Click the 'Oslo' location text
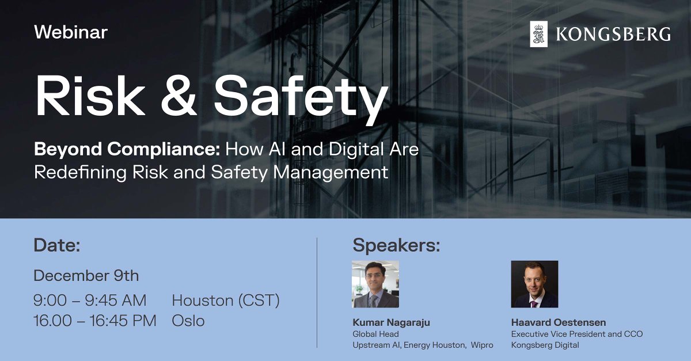Viewport: 691px width, 361px height. [188, 321]
